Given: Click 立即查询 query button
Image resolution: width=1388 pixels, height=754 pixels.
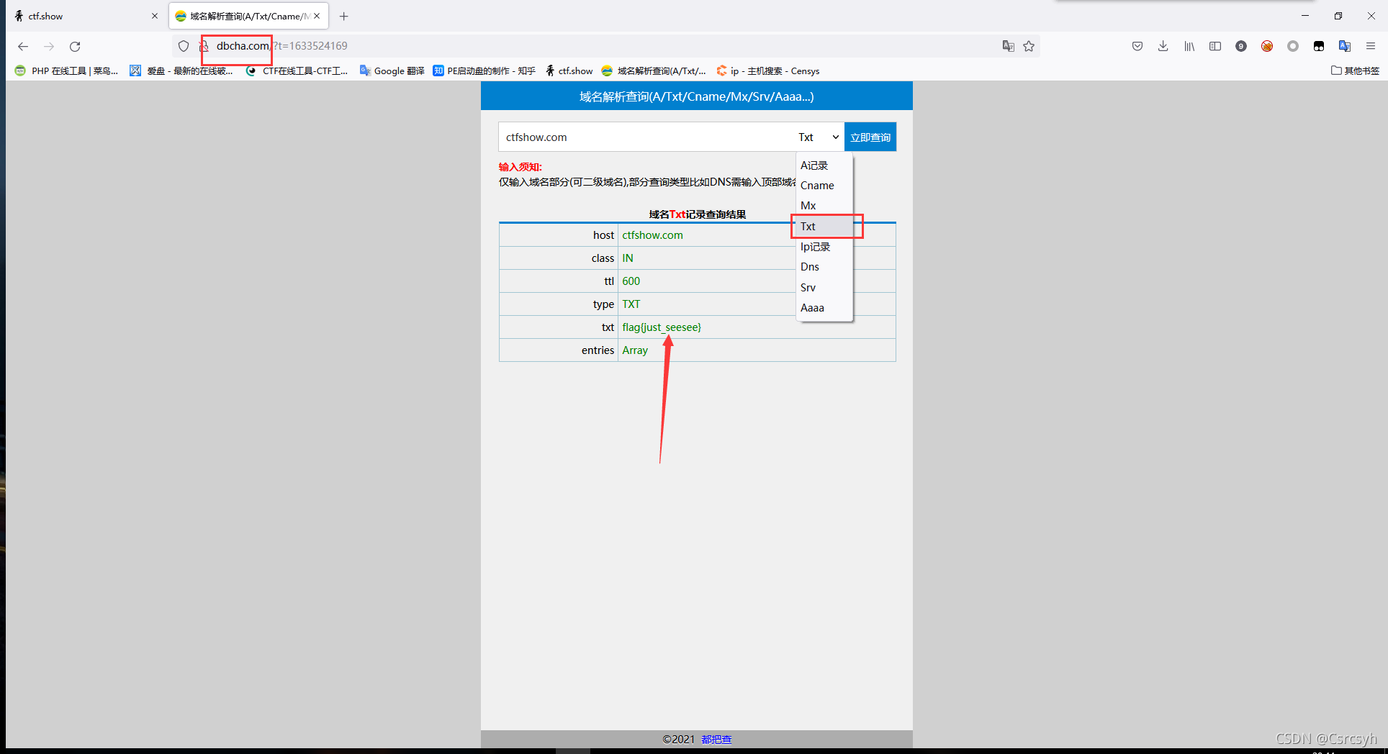Looking at the screenshot, I should pos(870,137).
